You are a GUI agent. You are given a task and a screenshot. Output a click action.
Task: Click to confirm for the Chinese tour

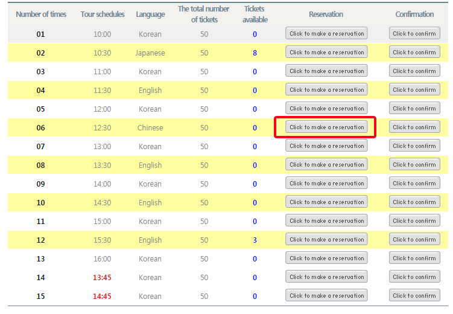[x=414, y=127]
